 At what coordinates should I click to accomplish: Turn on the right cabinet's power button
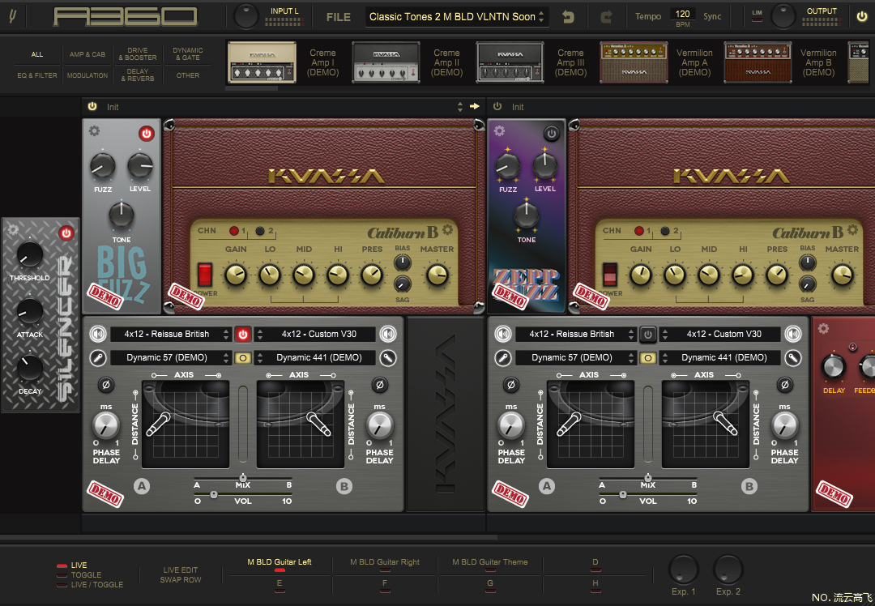coord(648,334)
